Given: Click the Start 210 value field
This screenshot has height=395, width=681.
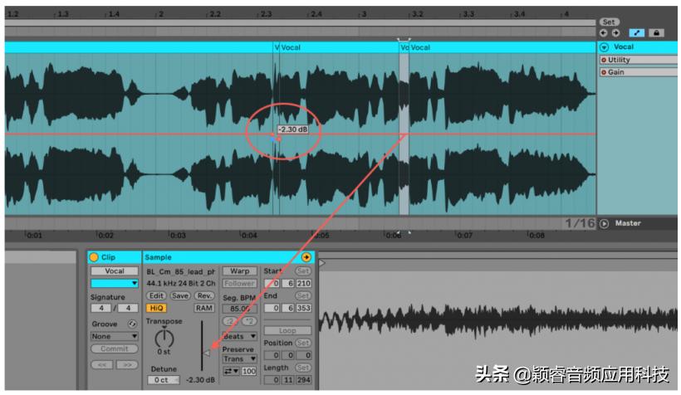Looking at the screenshot, I should [x=303, y=284].
